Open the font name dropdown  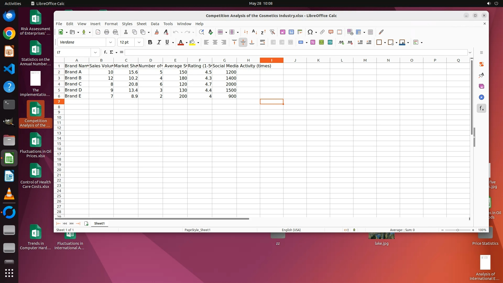coord(111,42)
